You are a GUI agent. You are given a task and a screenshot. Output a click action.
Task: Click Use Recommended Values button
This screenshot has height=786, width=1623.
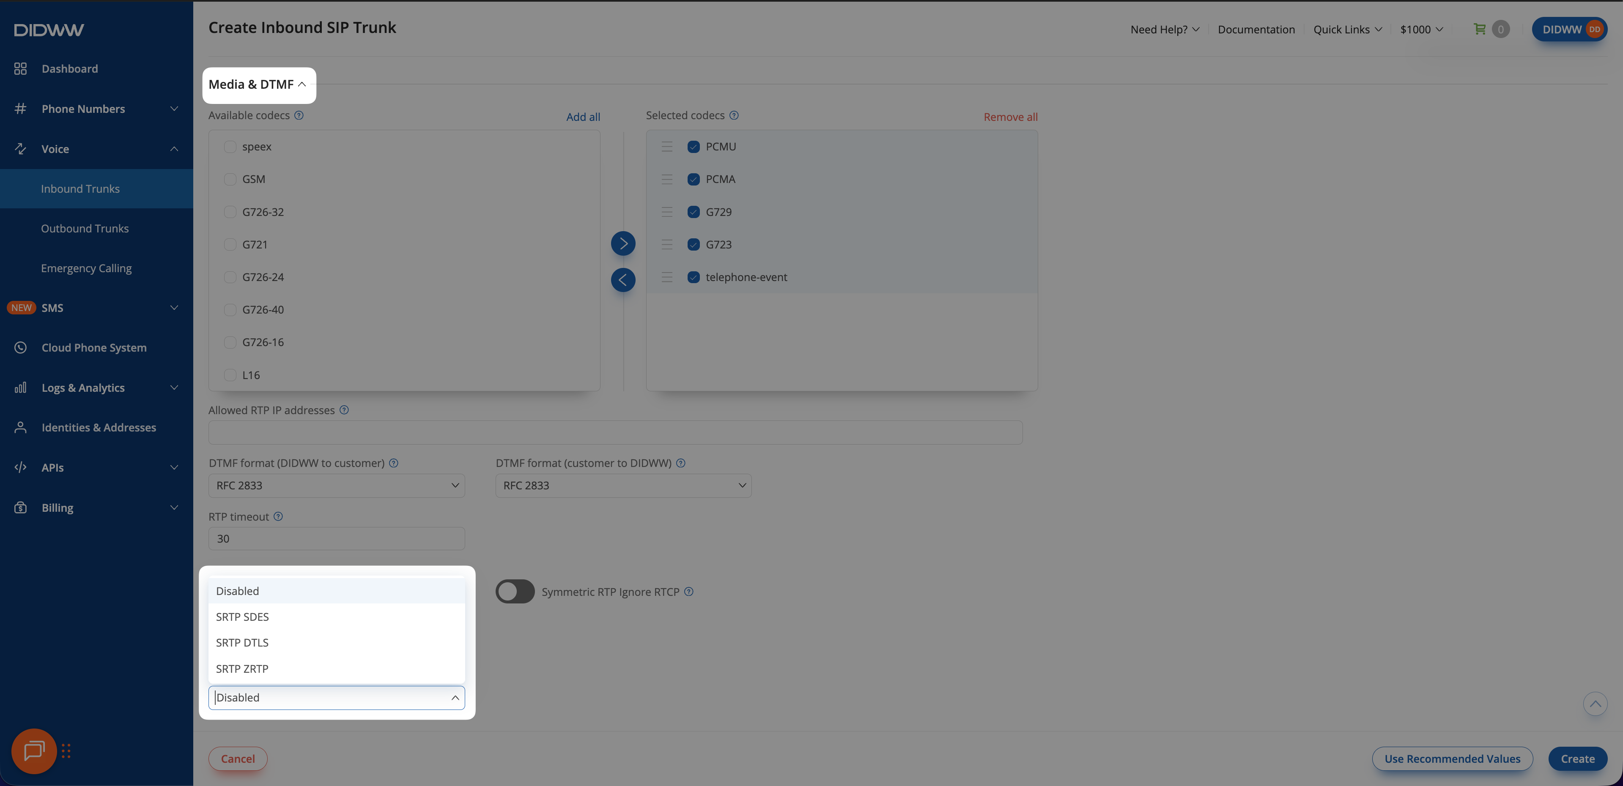click(x=1452, y=758)
